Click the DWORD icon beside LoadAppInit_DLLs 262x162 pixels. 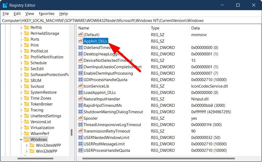tap(80, 92)
